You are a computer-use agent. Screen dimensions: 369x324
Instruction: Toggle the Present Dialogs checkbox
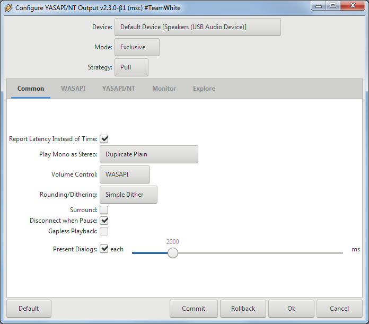(x=104, y=249)
